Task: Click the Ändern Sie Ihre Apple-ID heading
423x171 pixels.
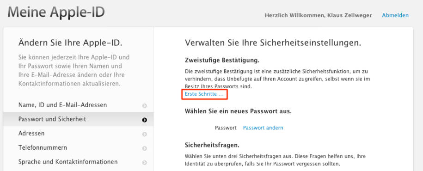Action: 70,43
